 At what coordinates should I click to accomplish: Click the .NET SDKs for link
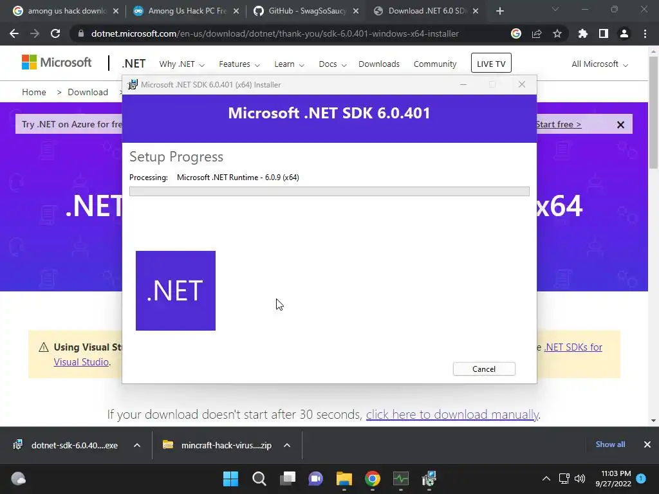(x=573, y=347)
